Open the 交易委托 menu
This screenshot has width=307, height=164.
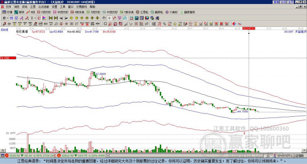point(82,7)
